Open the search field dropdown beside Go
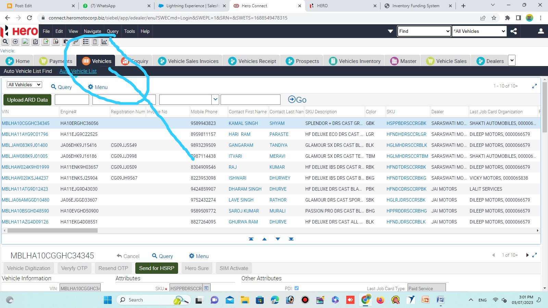 [x=215, y=100]
